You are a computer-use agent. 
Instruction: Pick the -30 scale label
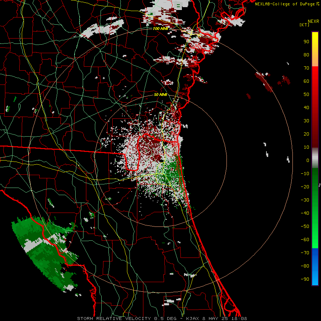tap(305, 200)
